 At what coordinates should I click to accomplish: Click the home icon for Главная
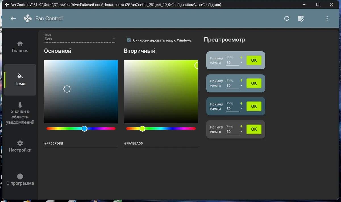tap(20, 44)
